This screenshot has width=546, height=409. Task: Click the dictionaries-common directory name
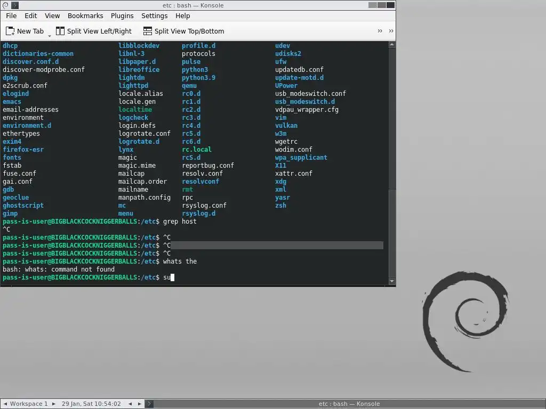(x=38, y=54)
